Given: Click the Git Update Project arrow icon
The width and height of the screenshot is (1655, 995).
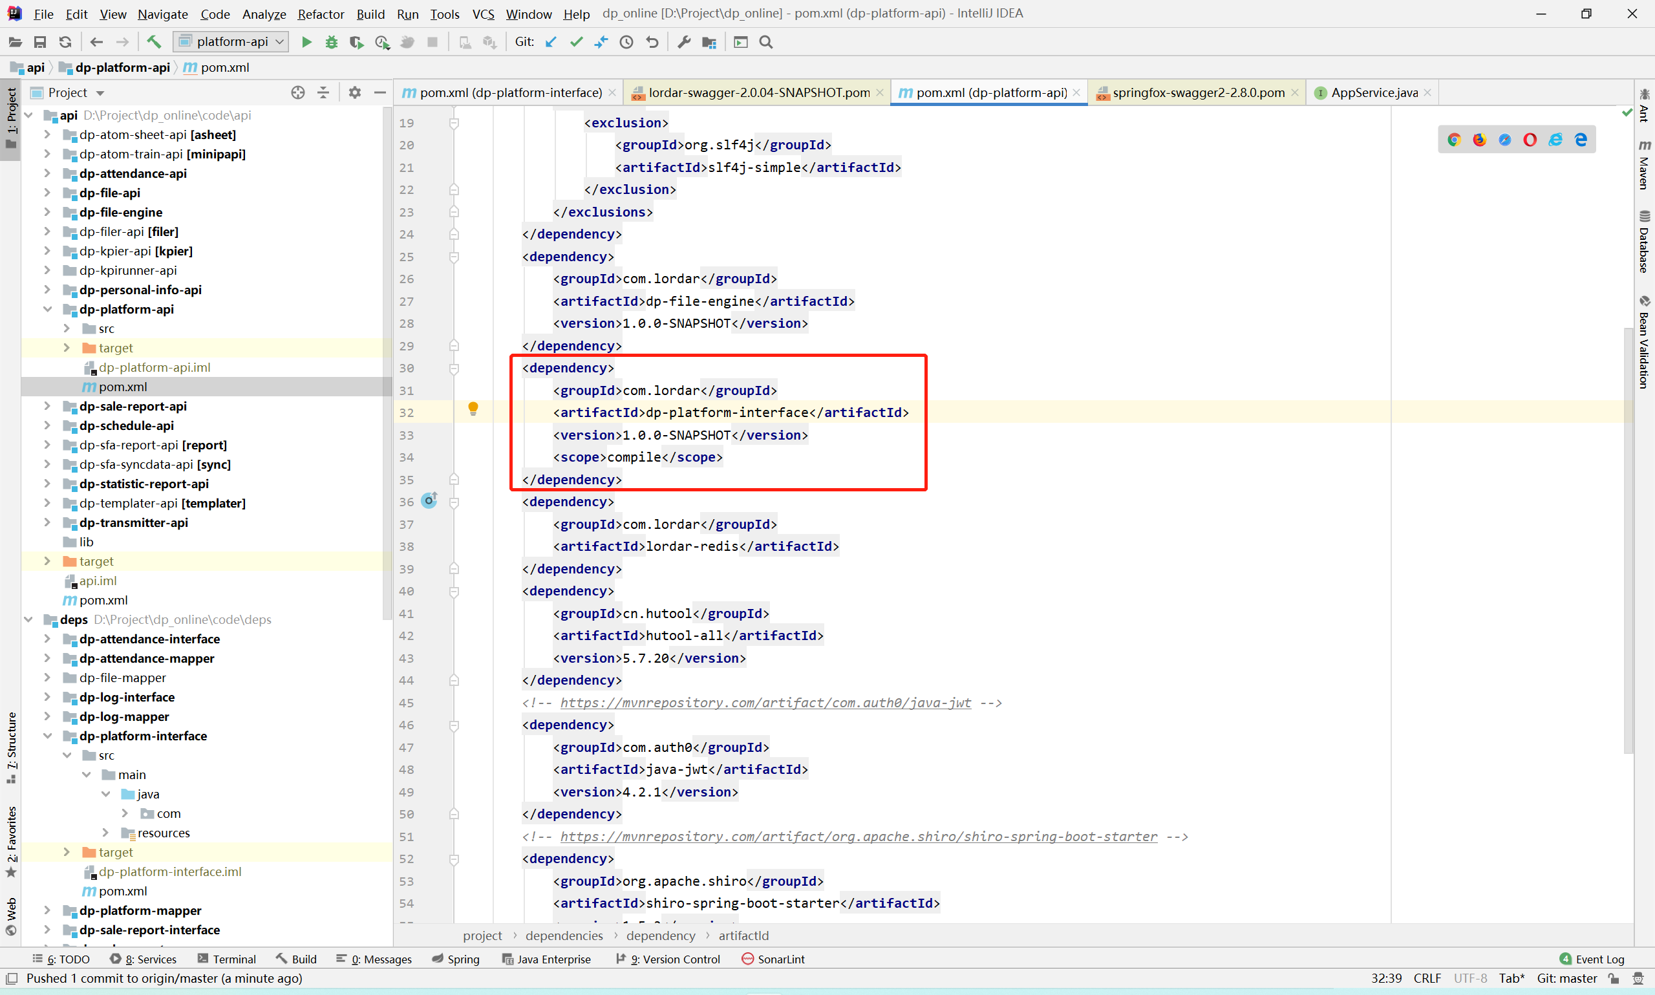Looking at the screenshot, I should 551,42.
